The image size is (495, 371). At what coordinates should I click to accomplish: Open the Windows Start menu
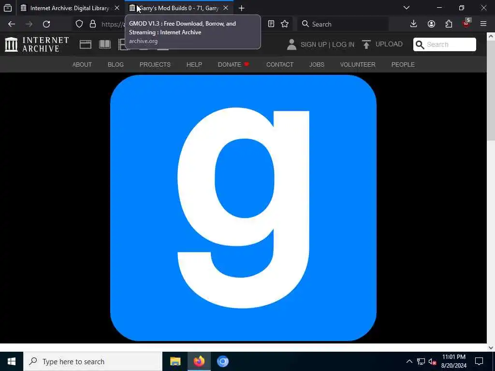click(x=12, y=361)
